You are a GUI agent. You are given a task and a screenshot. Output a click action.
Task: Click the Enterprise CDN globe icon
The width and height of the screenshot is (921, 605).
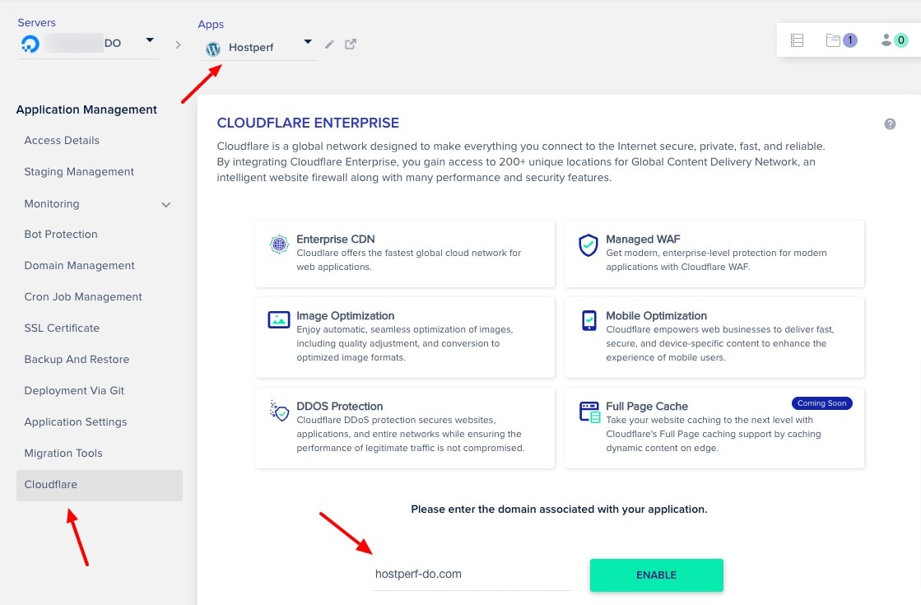[279, 244]
